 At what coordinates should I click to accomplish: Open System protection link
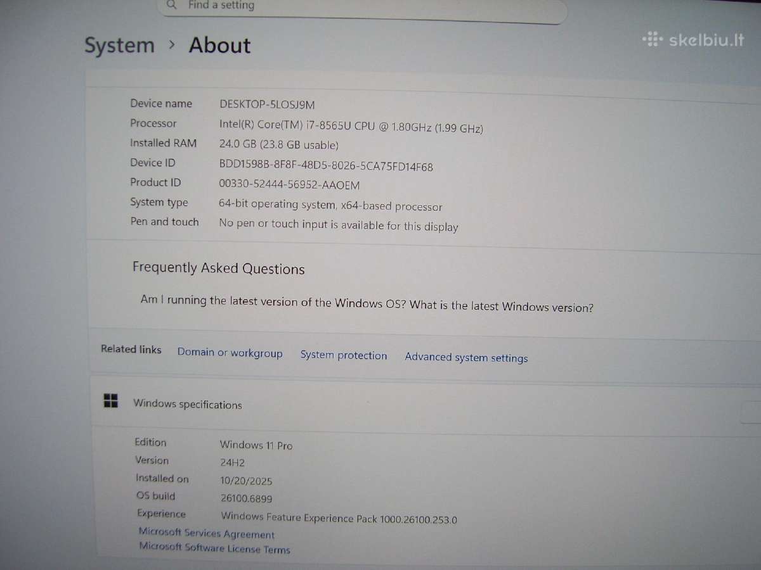344,355
